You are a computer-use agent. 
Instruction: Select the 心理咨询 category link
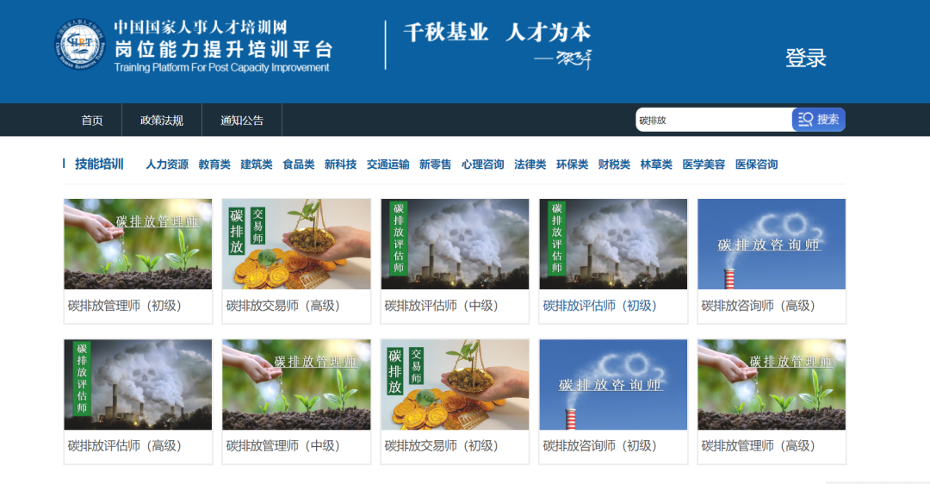click(483, 164)
